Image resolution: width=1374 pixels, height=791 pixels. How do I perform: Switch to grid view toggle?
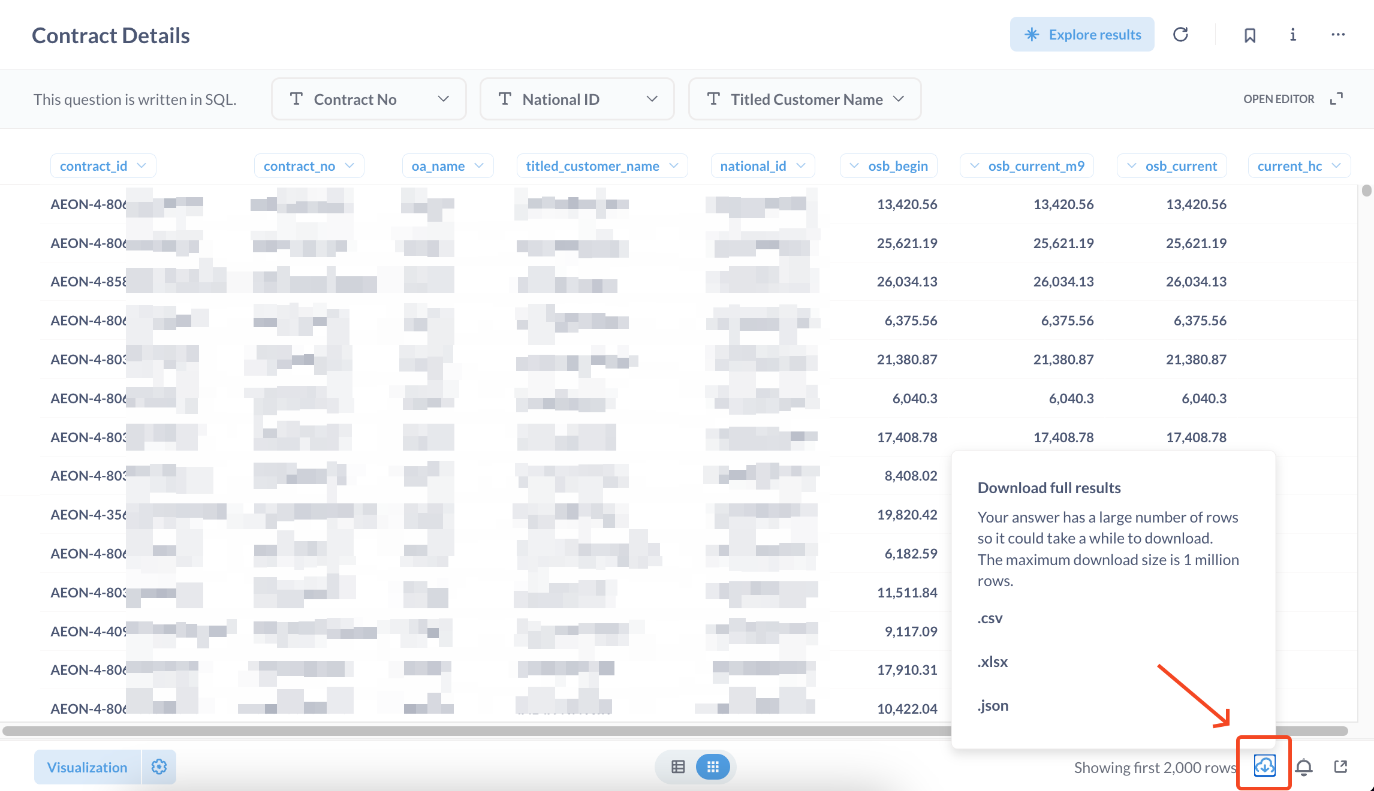pyautogui.click(x=713, y=767)
